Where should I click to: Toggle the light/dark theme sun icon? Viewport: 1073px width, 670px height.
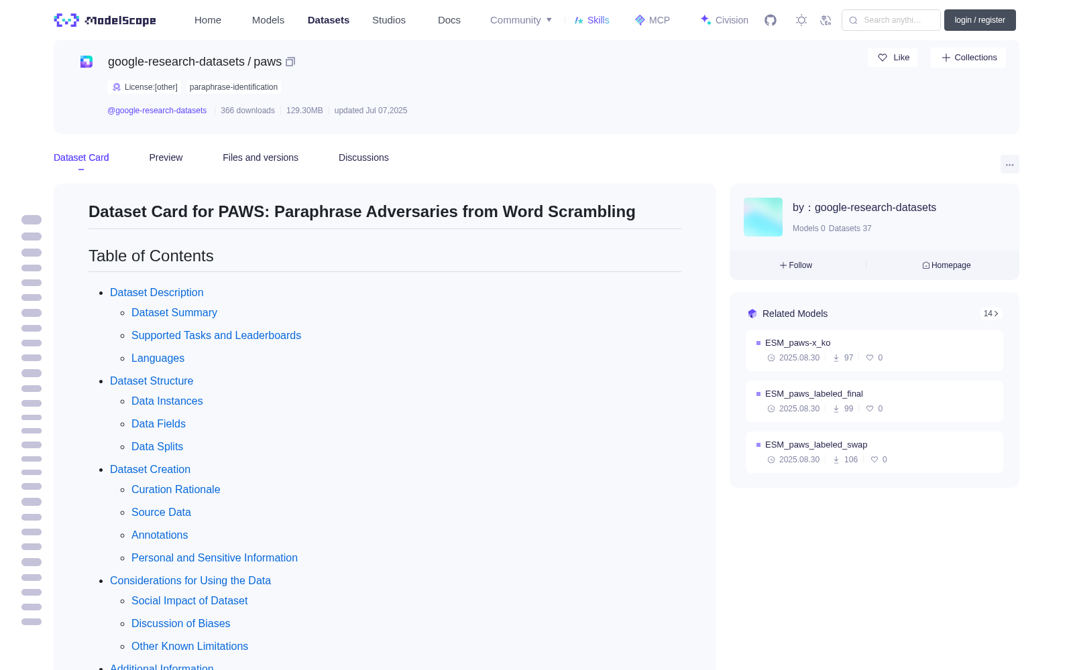[x=801, y=20]
